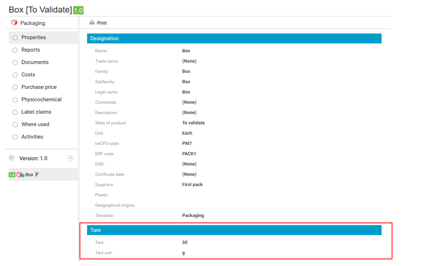The image size is (423, 266).
Task: Go to next version with right arrow
Action: pyautogui.click(x=70, y=158)
